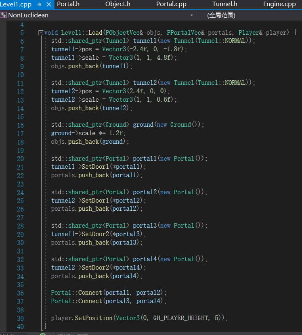Open the Portal.cpp tab
Screen dimensions: 302x335
pos(171,4)
